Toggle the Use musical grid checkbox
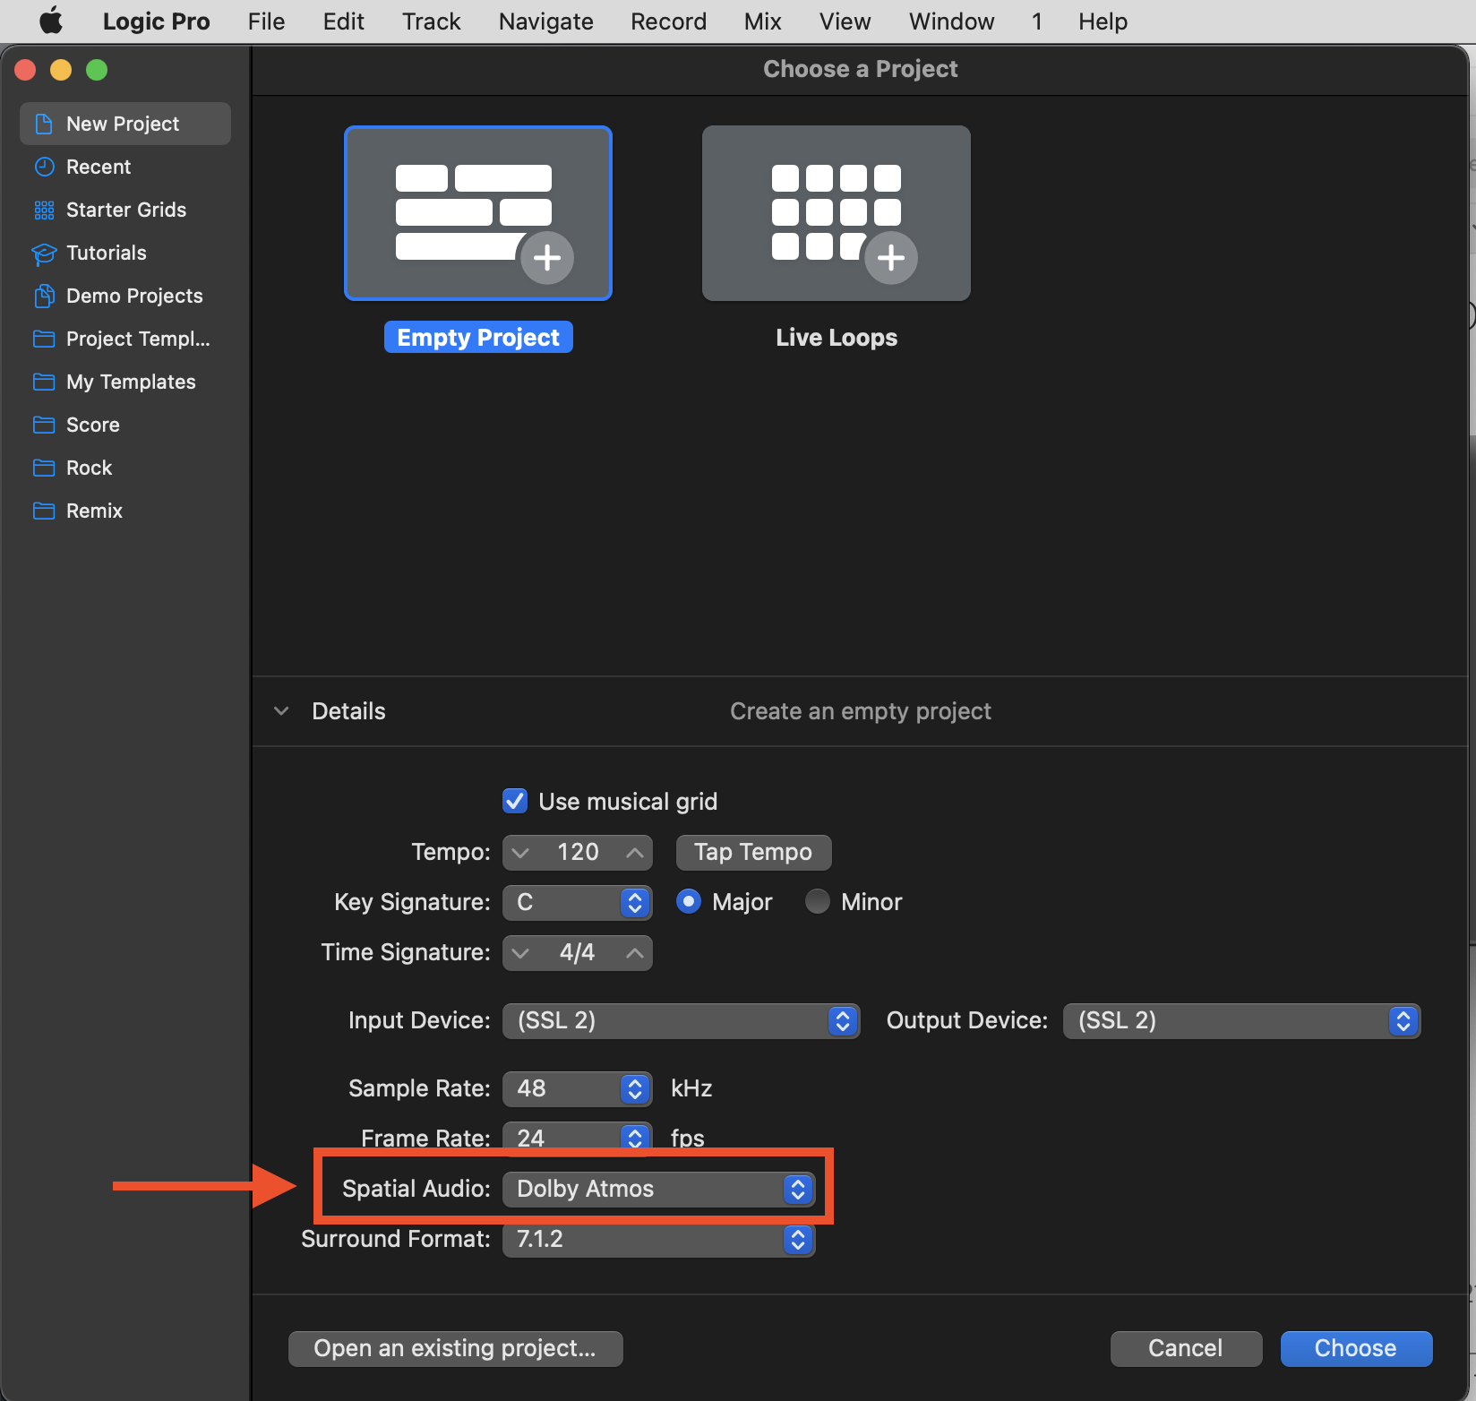Viewport: 1476px width, 1401px height. (515, 801)
